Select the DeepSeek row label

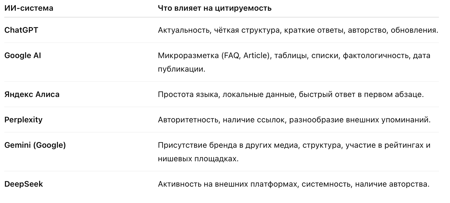pos(24,184)
